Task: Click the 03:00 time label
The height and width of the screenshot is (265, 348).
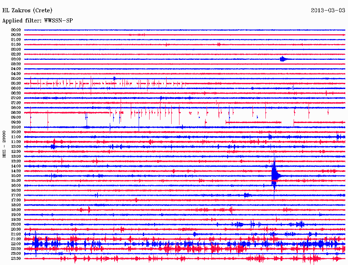Action: (x=16, y=59)
